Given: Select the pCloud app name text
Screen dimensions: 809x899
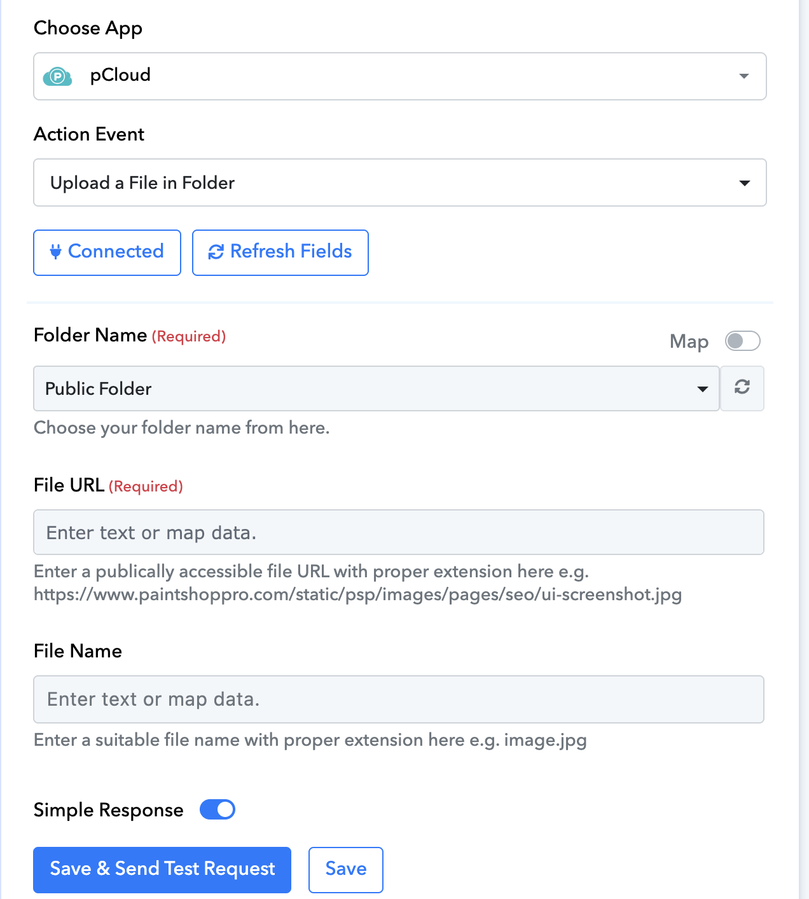Looking at the screenshot, I should (x=120, y=76).
